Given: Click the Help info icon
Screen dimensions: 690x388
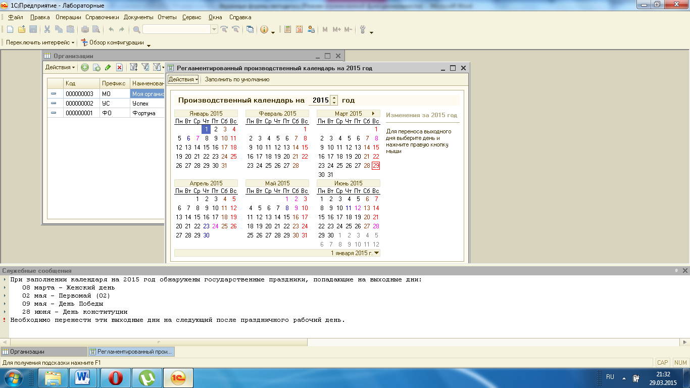Looking at the screenshot, I should pos(264,29).
